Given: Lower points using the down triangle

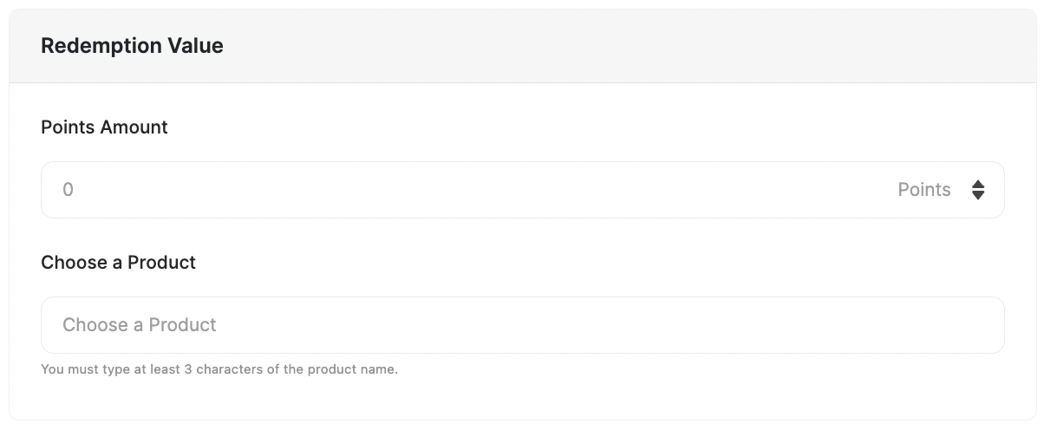Looking at the screenshot, I should [x=978, y=196].
